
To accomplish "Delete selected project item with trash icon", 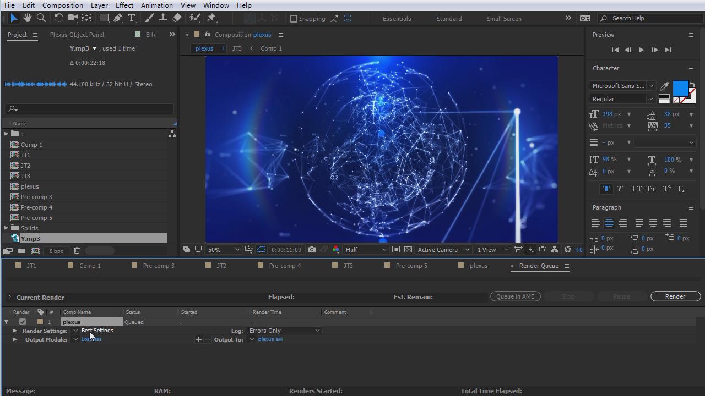I will [77, 251].
